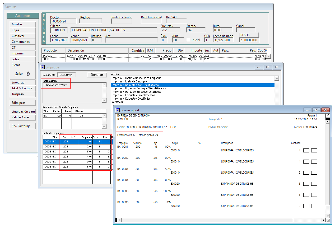Click the Prv. Factoraje button

point(22,126)
